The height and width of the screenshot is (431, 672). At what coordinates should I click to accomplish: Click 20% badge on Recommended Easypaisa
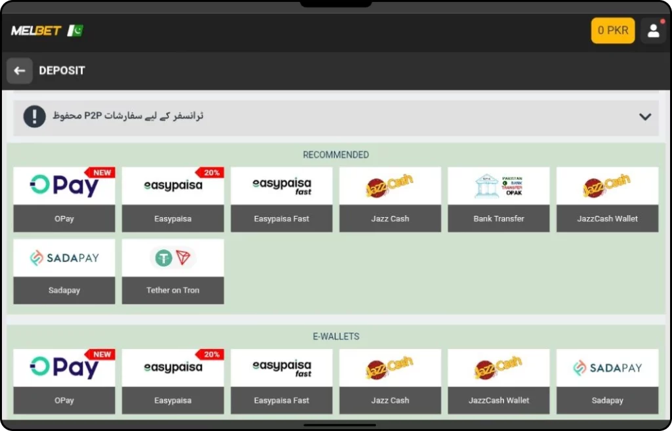click(210, 173)
